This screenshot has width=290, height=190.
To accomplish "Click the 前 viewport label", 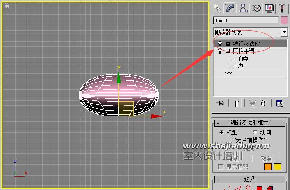I will point(6,6).
